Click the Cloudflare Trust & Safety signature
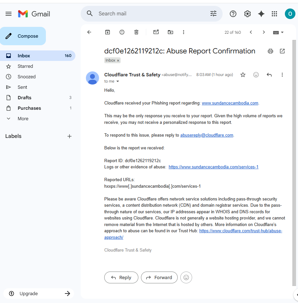 tap(128, 250)
